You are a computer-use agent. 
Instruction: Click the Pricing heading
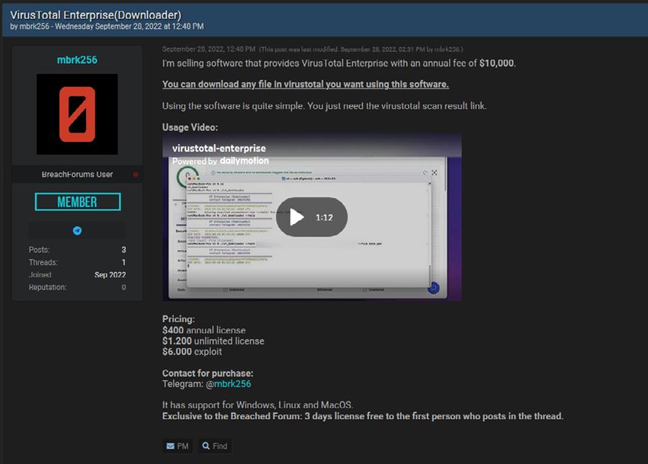(x=178, y=319)
